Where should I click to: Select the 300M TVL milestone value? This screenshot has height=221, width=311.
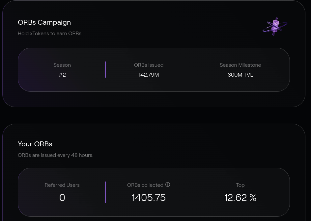pos(240,75)
